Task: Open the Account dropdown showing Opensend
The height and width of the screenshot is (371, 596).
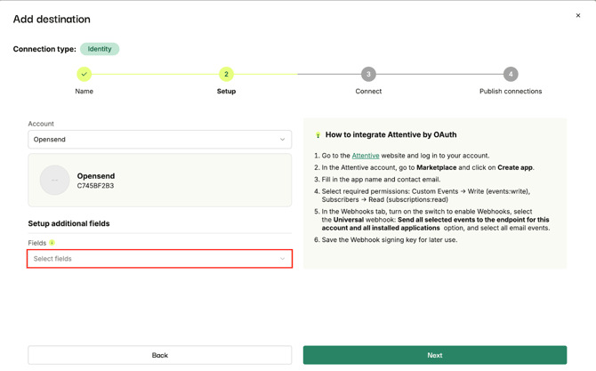Action: (159, 140)
